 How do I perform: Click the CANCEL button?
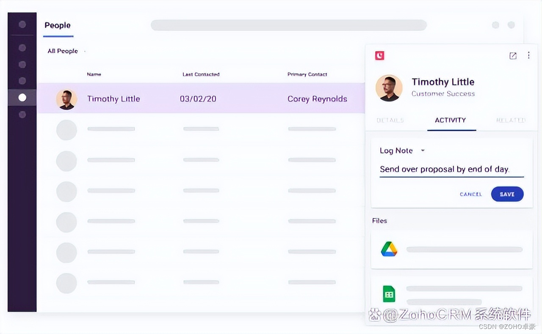(x=471, y=194)
